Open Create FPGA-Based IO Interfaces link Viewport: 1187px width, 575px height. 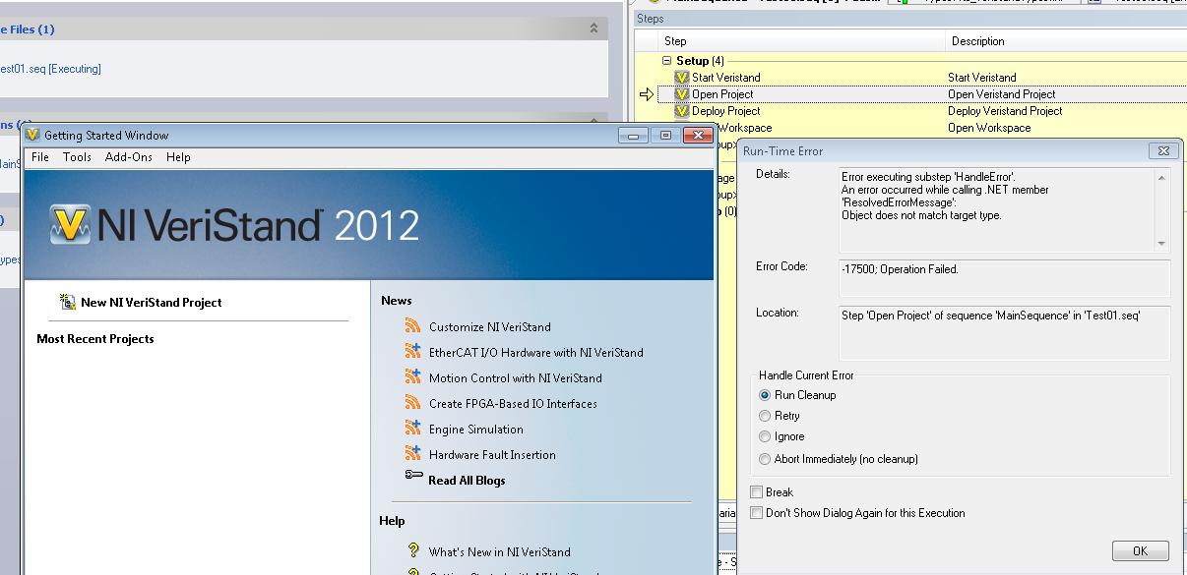(x=513, y=404)
